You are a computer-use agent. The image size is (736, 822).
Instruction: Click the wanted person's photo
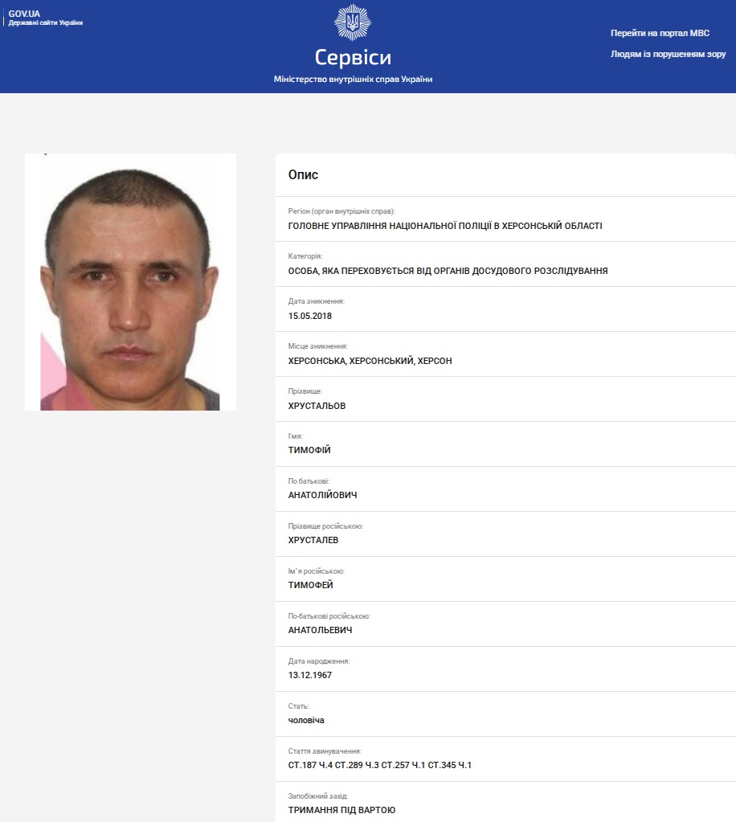(x=130, y=282)
